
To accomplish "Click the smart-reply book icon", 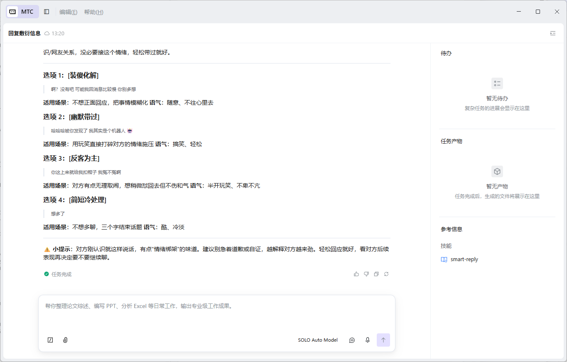I will [x=444, y=259].
